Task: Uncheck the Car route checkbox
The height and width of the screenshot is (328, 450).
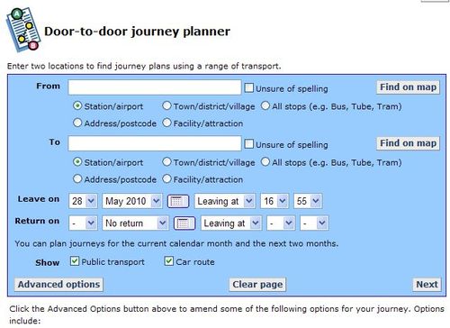Action: click(x=169, y=261)
